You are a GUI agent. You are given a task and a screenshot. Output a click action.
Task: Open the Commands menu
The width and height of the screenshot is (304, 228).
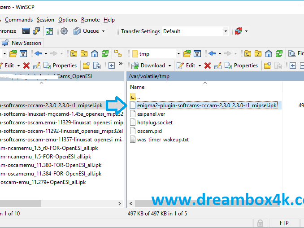(x=19, y=20)
